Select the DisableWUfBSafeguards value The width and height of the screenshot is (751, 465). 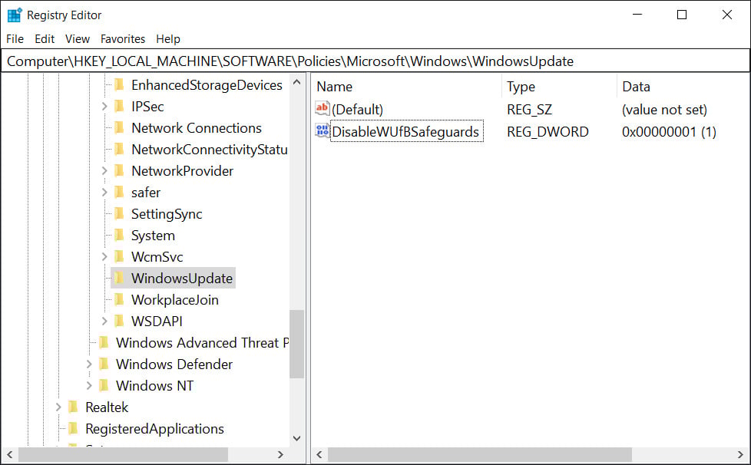coord(405,131)
